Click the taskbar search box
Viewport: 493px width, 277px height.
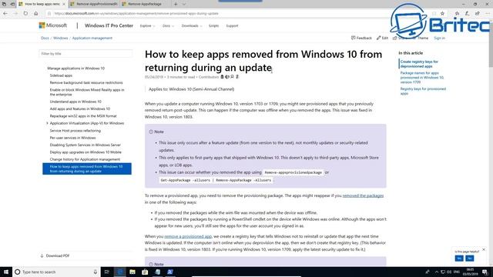[x=56, y=272]
